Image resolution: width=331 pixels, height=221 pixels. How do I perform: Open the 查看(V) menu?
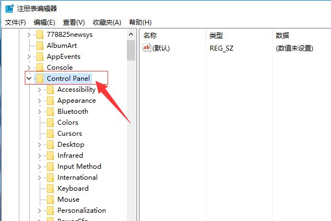point(74,23)
